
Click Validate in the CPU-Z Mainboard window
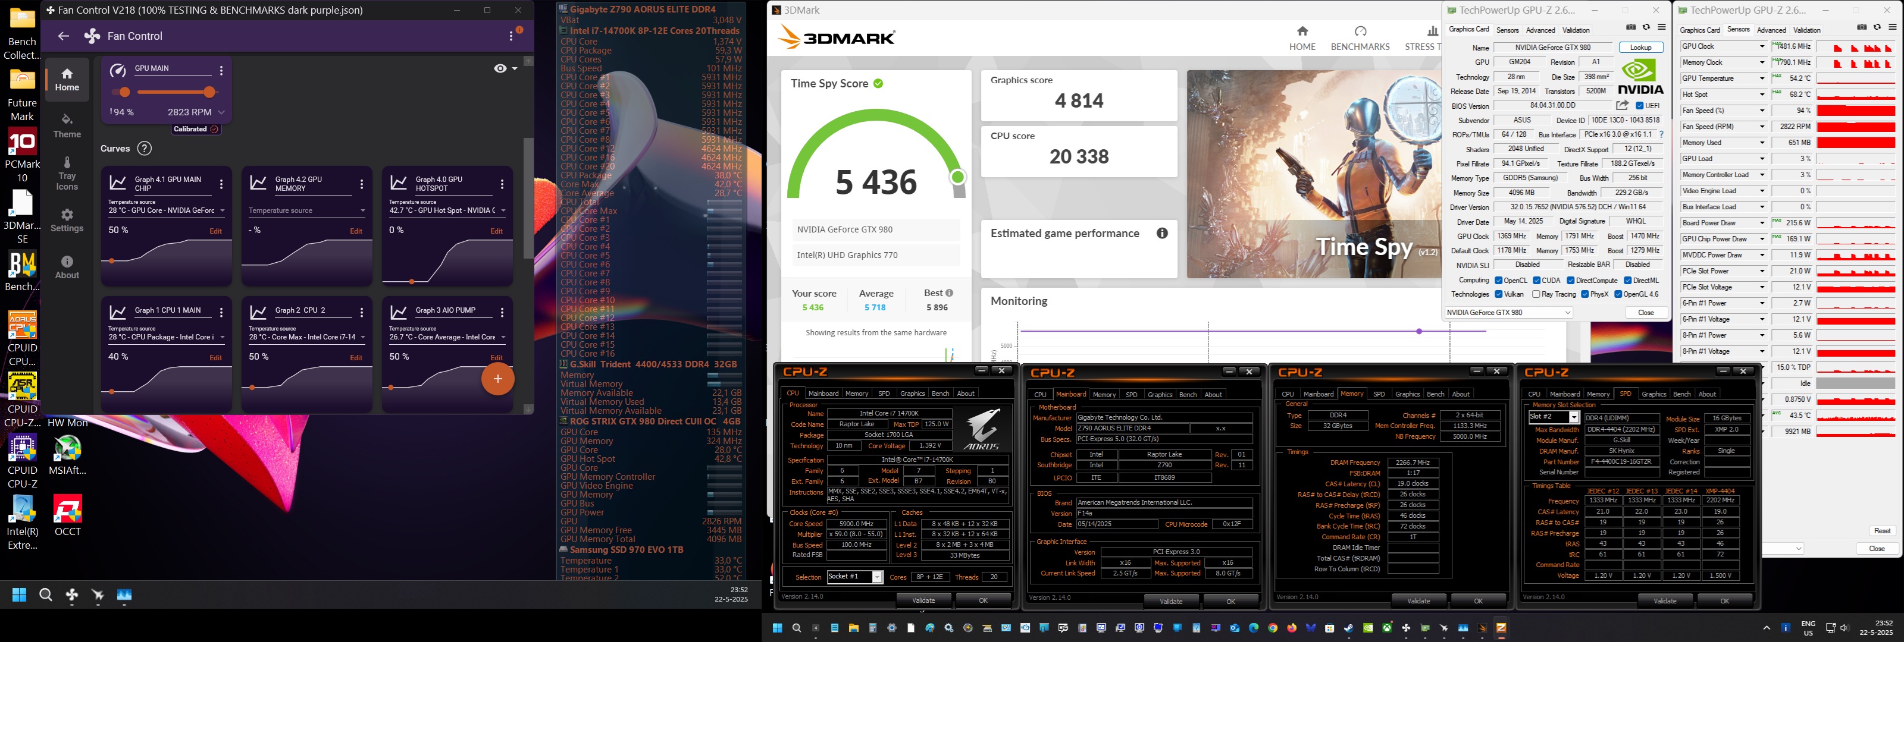point(1171,602)
